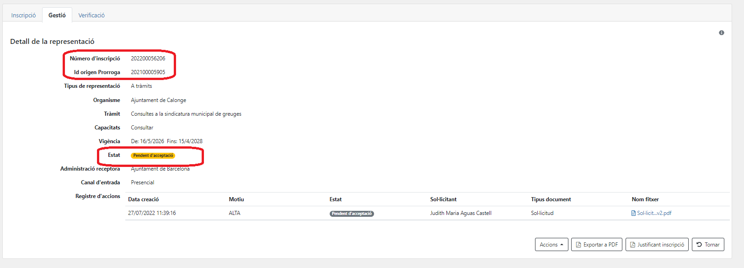Click the file icon beside Sol·licit...v2.pdf
The height and width of the screenshot is (268, 744).
(633, 213)
